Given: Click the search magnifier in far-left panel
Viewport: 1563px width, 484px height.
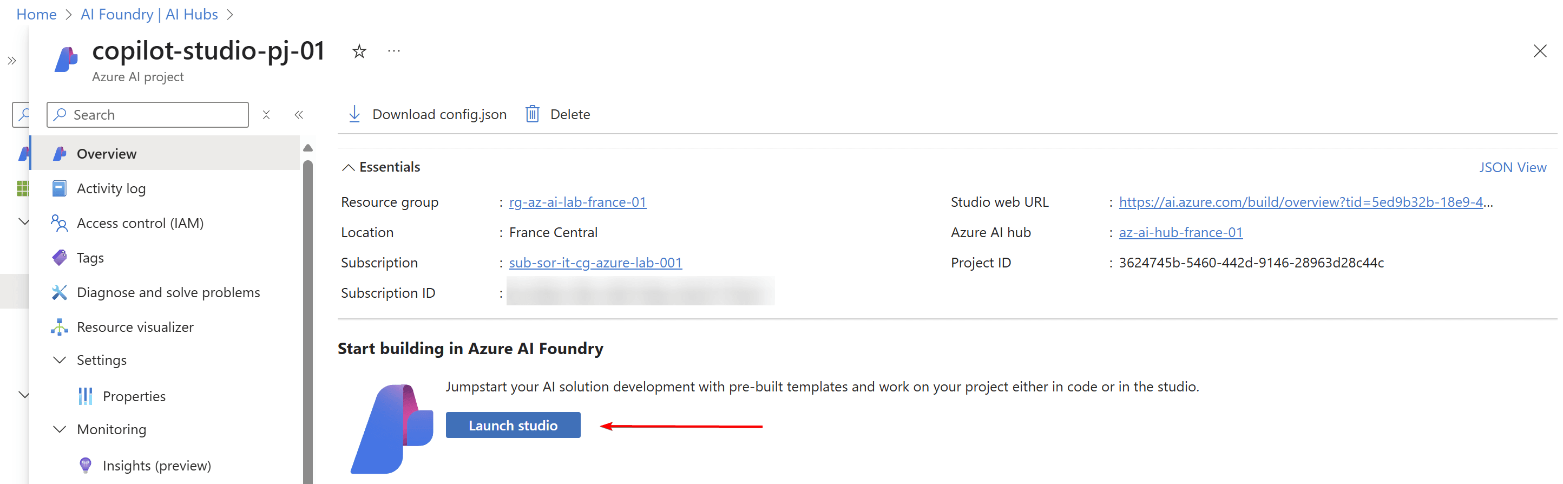Looking at the screenshot, I should (x=23, y=114).
